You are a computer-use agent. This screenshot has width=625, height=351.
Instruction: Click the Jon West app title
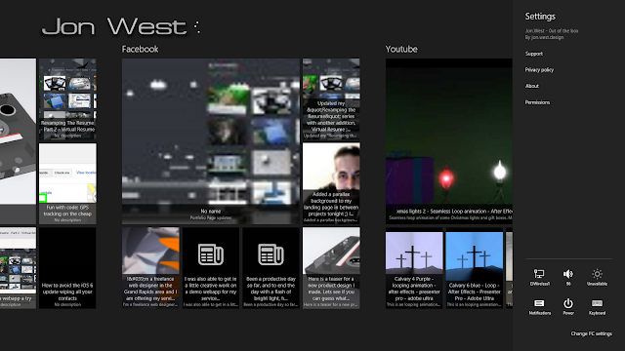point(114,27)
